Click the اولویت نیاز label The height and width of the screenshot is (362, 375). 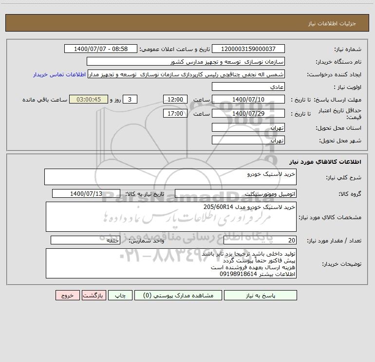tap(348, 87)
